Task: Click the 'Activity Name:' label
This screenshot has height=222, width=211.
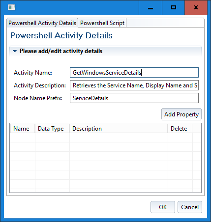Action: (33, 73)
